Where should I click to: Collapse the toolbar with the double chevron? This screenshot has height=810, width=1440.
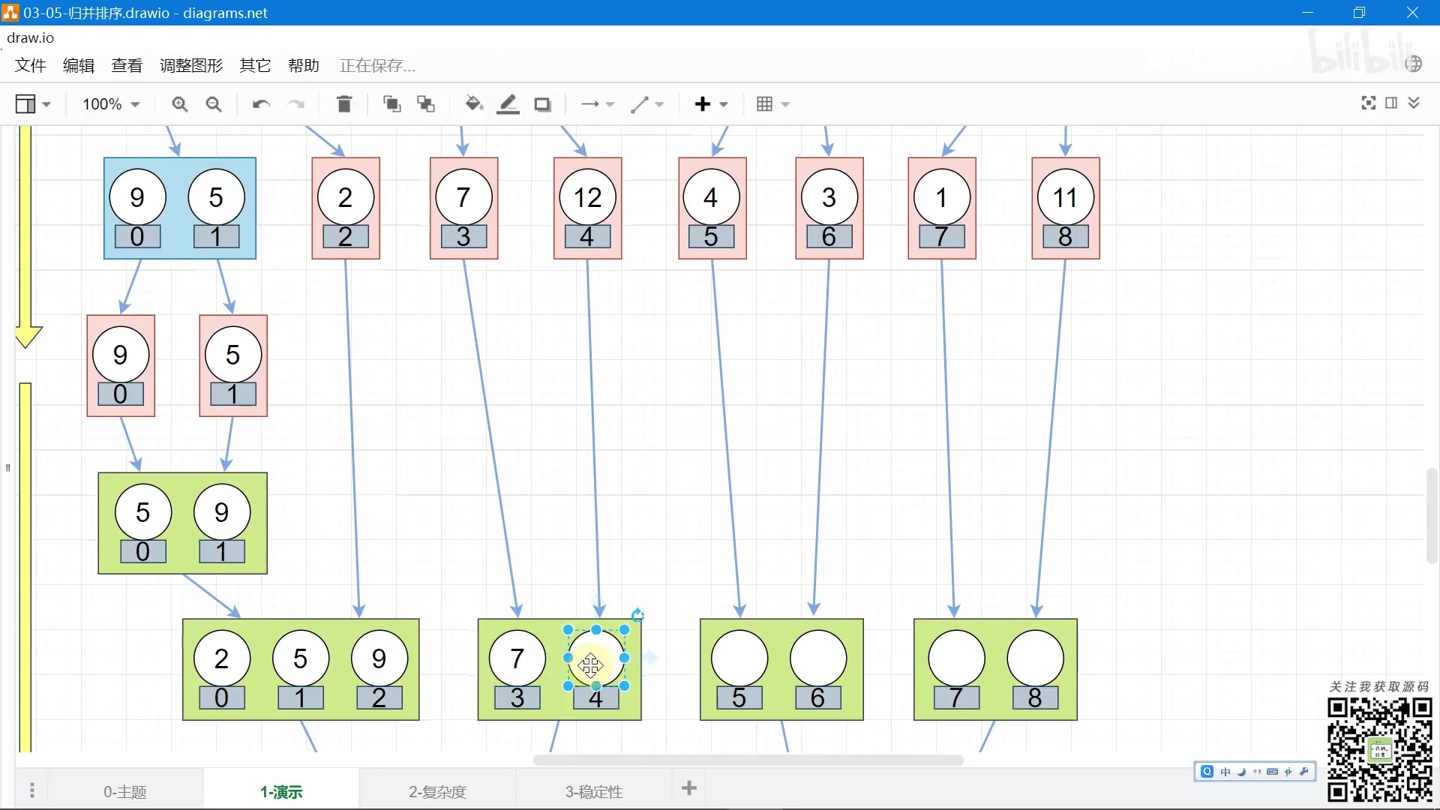(x=1414, y=103)
